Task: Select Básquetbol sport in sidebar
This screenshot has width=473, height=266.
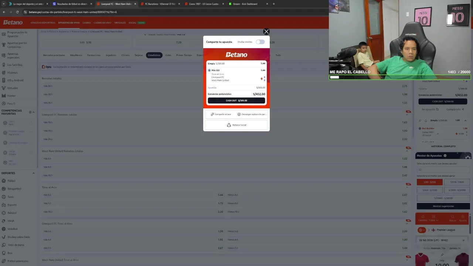Action: tap(14, 189)
